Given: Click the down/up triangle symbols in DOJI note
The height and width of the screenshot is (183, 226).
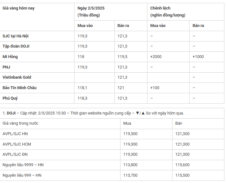Looking at the screenshot, I should pos(140,113).
